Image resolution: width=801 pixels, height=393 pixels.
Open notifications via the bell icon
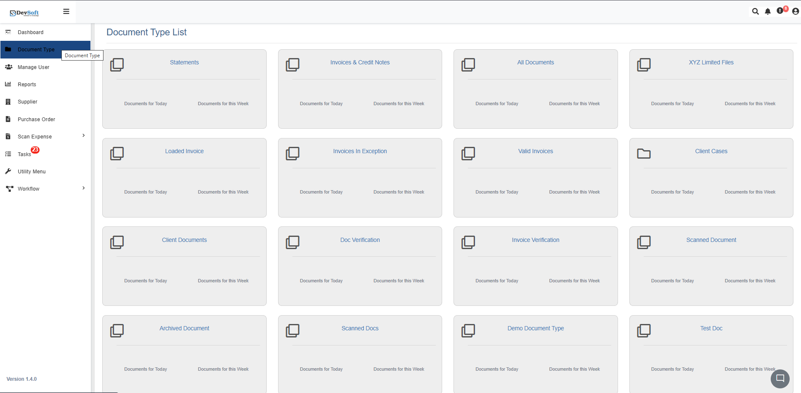point(768,11)
